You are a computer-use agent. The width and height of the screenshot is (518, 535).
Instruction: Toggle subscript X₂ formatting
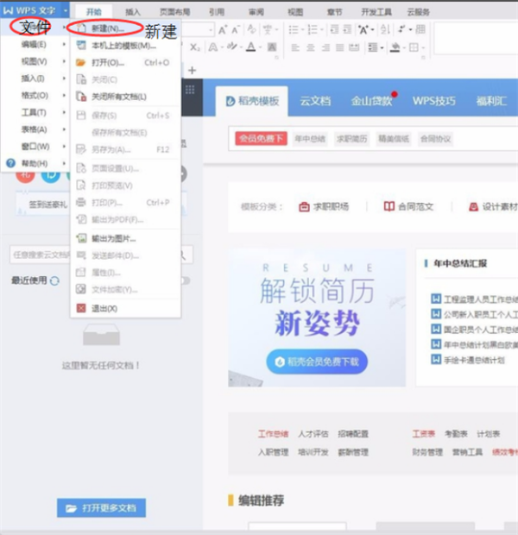point(195,47)
